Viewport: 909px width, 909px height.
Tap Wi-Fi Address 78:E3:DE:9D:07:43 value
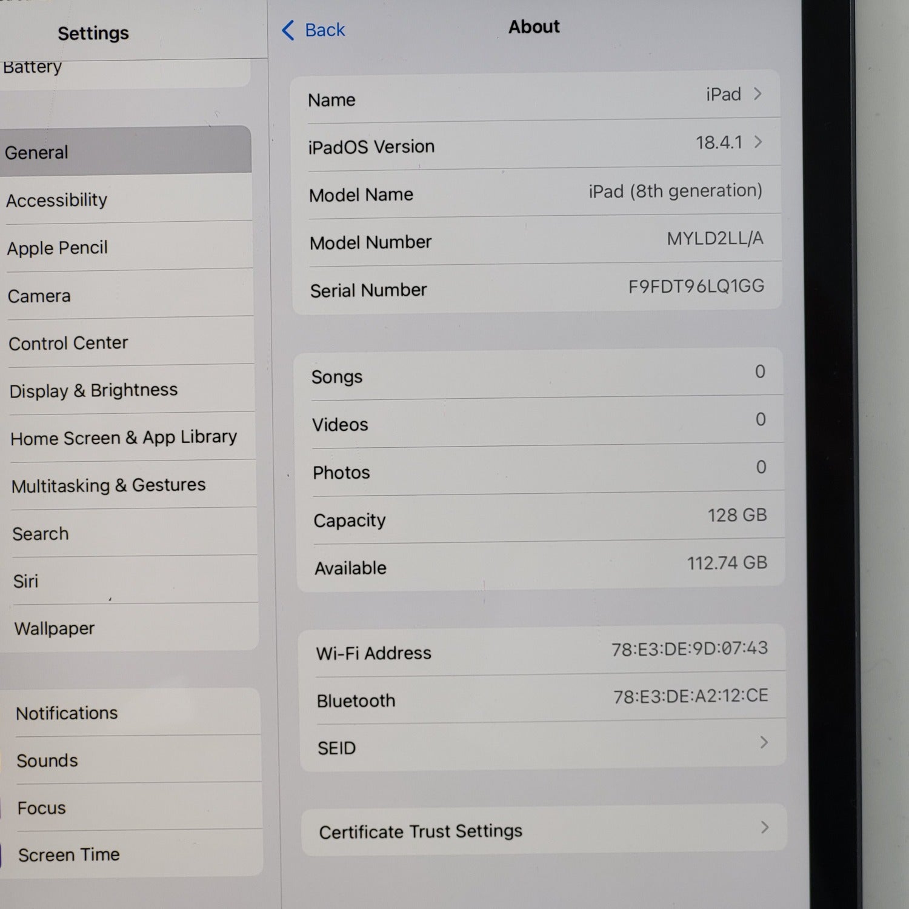pyautogui.click(x=690, y=649)
